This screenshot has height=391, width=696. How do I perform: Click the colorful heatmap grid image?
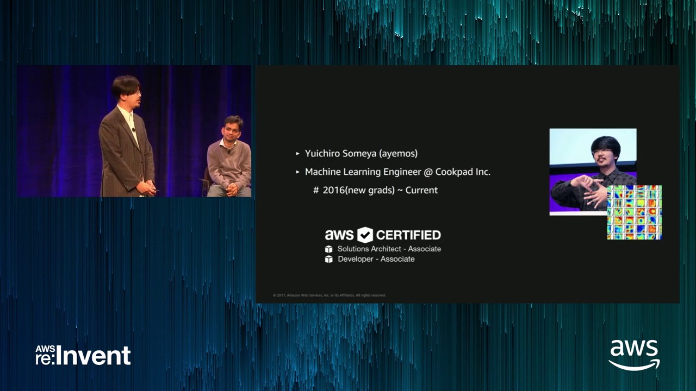[x=634, y=212]
